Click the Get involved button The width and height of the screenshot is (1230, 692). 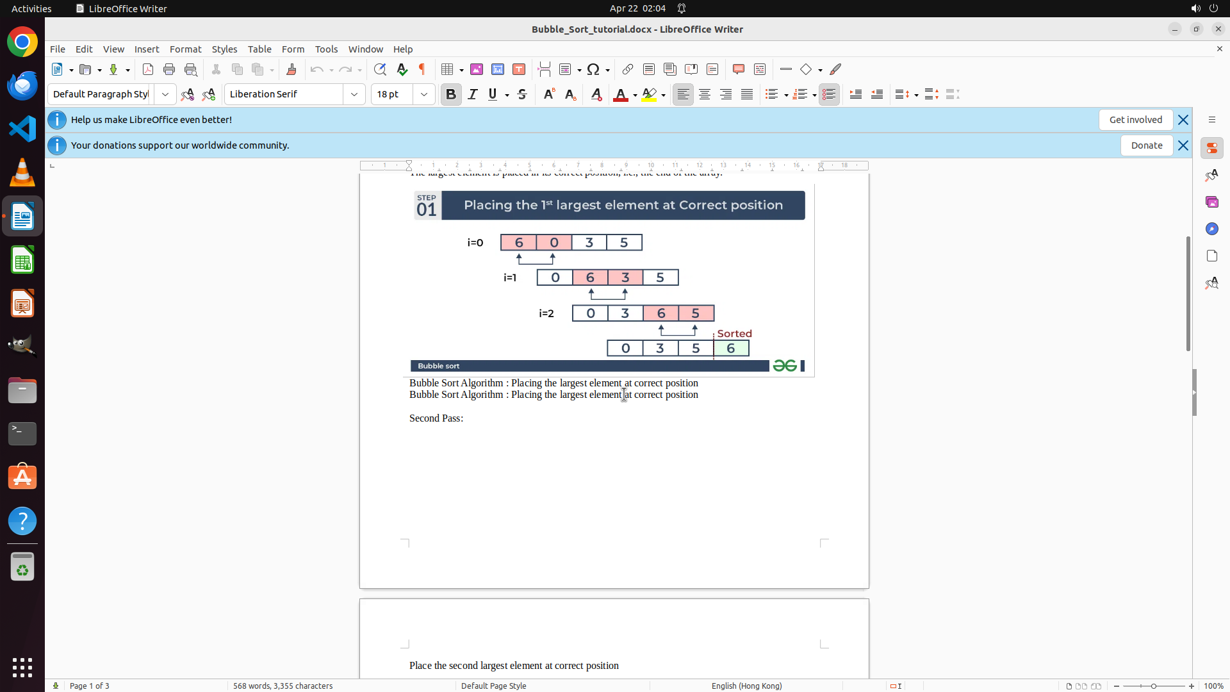(1135, 120)
